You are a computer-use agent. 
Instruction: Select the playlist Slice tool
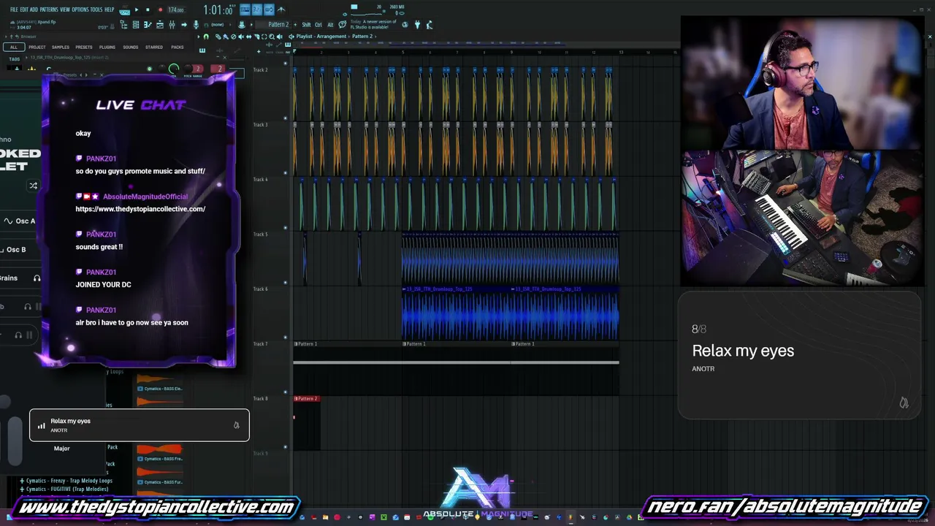coord(257,37)
